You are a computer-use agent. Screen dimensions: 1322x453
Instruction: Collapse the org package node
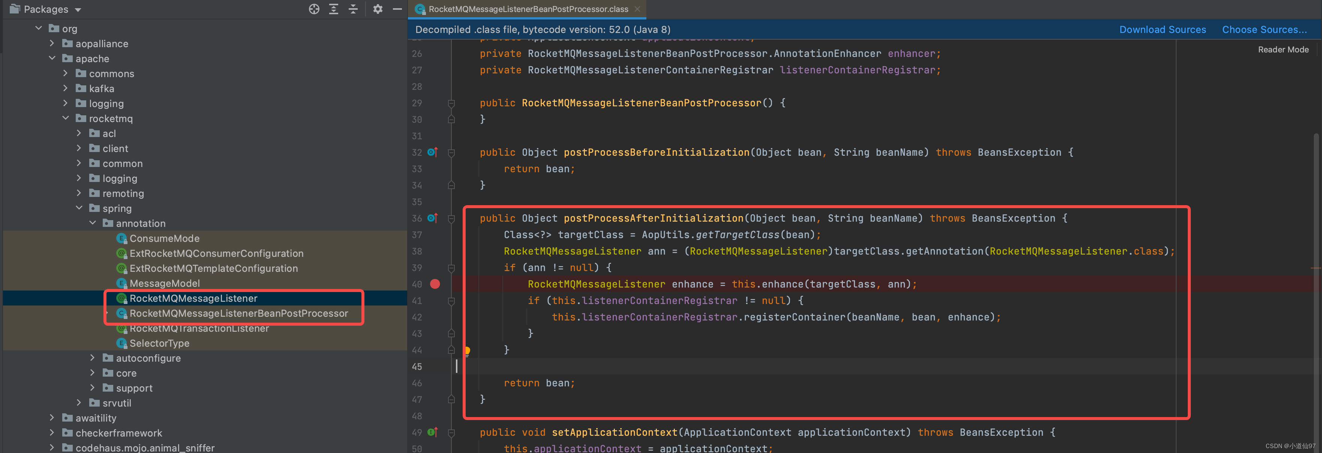(39, 28)
